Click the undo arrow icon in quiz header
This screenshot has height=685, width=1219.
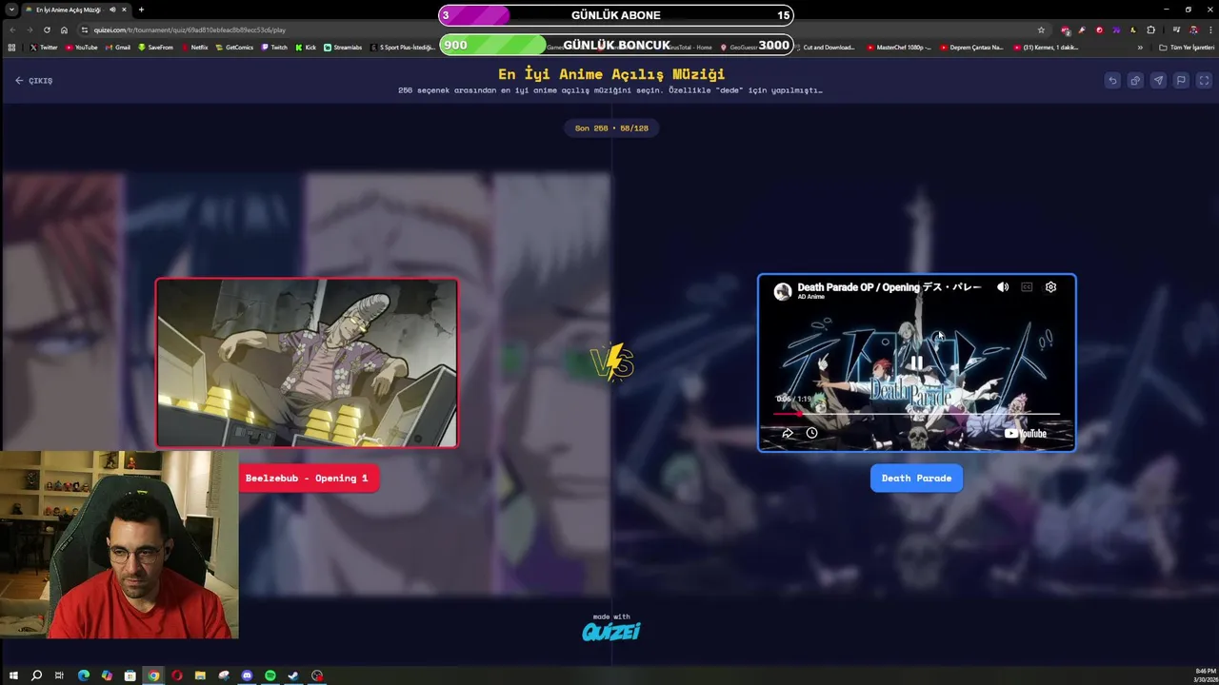[1112, 81]
